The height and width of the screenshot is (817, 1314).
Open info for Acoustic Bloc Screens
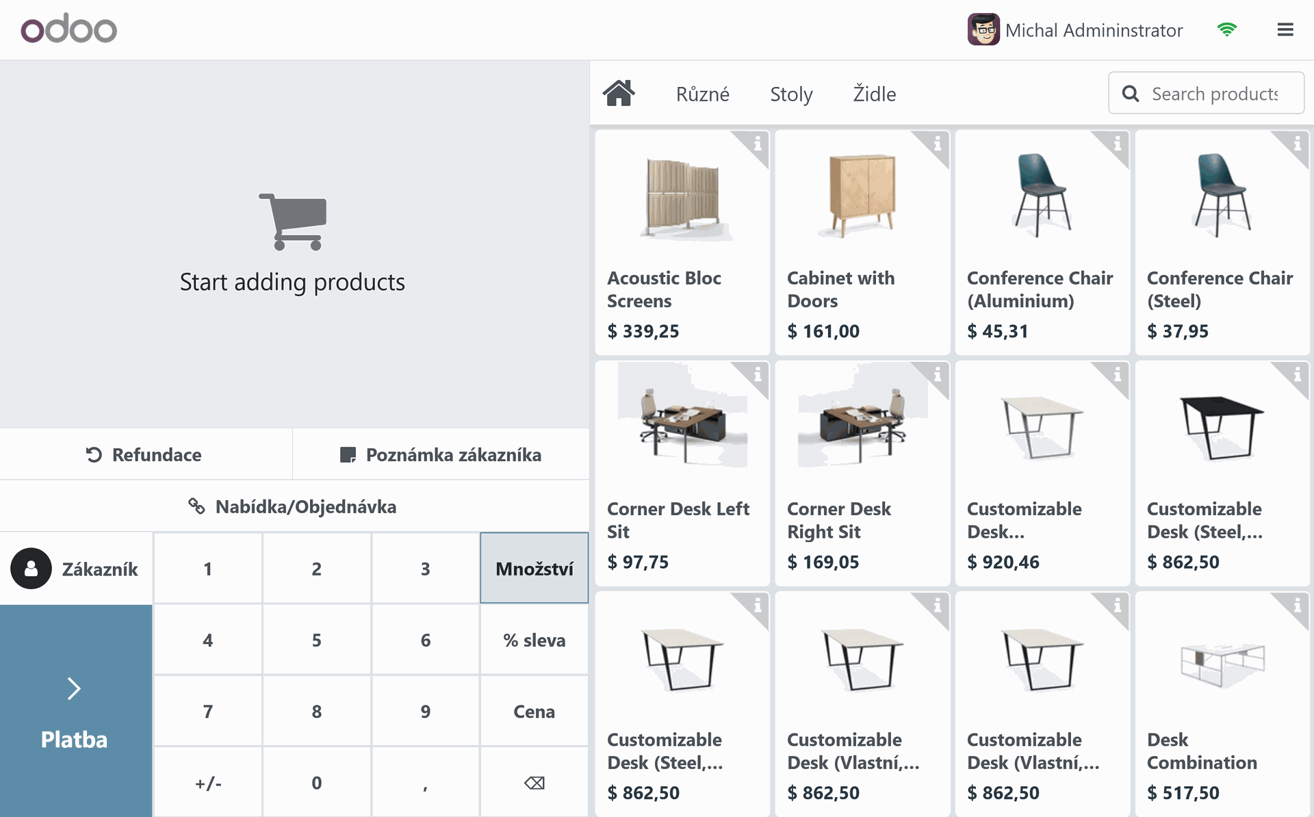coord(757,144)
